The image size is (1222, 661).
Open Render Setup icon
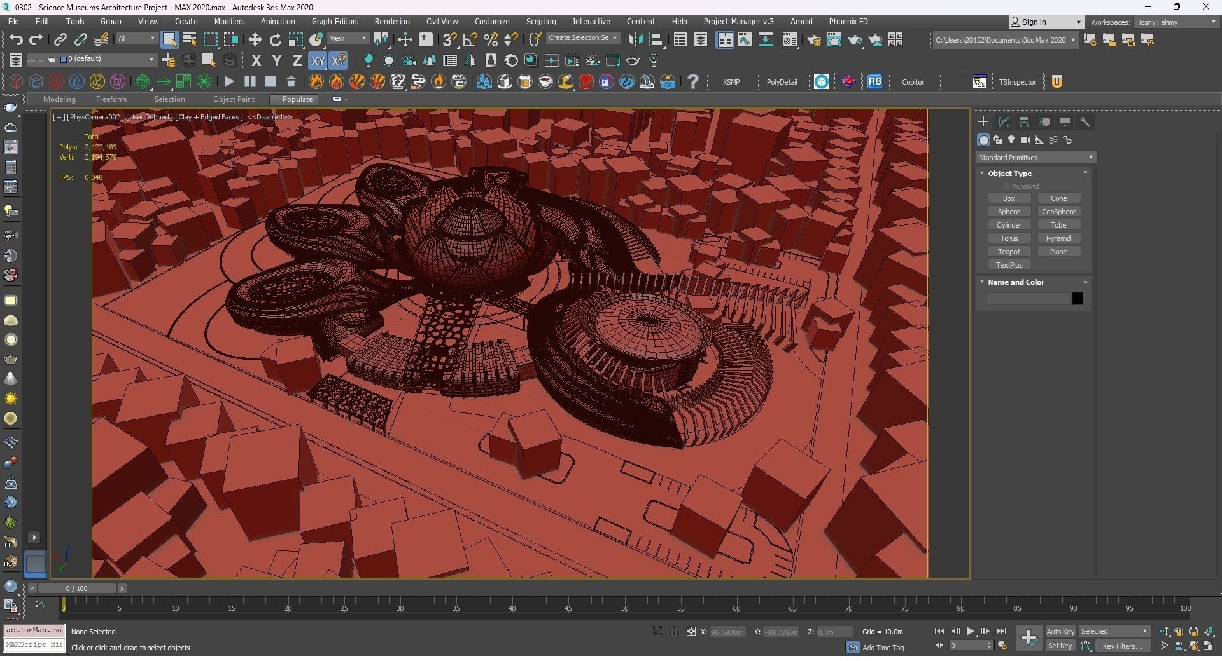pyautogui.click(x=814, y=40)
